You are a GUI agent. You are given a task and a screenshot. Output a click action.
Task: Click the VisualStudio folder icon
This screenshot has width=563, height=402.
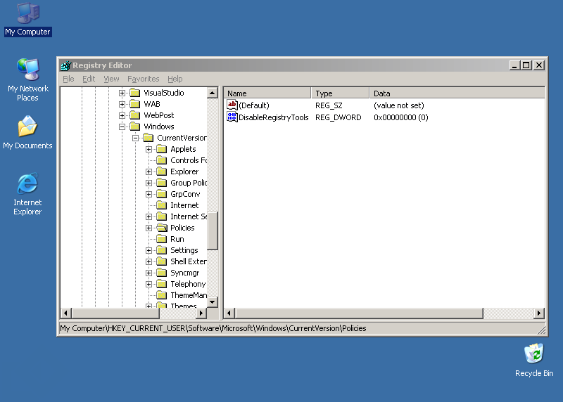(x=135, y=93)
